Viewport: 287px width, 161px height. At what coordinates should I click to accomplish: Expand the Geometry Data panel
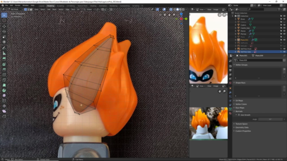click(234, 127)
